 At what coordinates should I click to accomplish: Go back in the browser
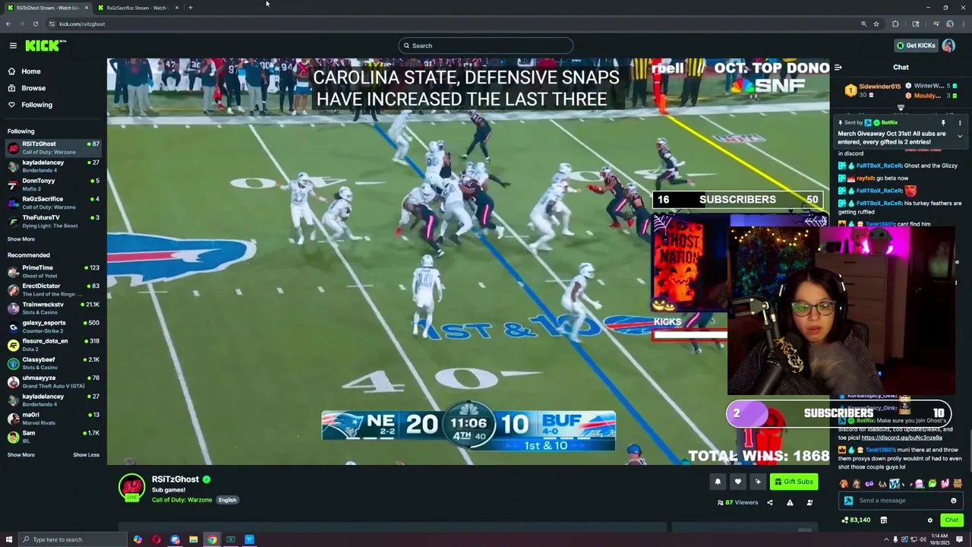tap(8, 24)
